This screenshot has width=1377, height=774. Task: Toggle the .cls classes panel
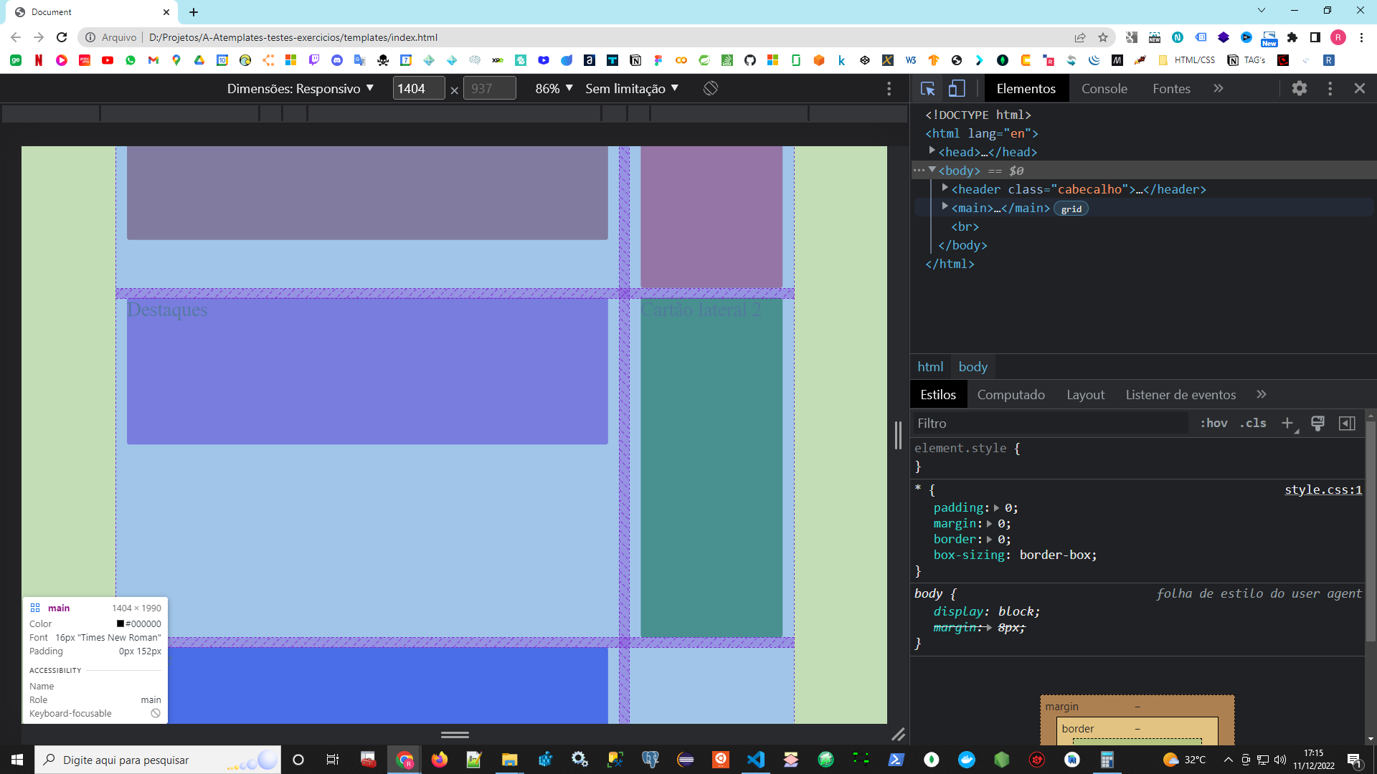click(x=1253, y=424)
